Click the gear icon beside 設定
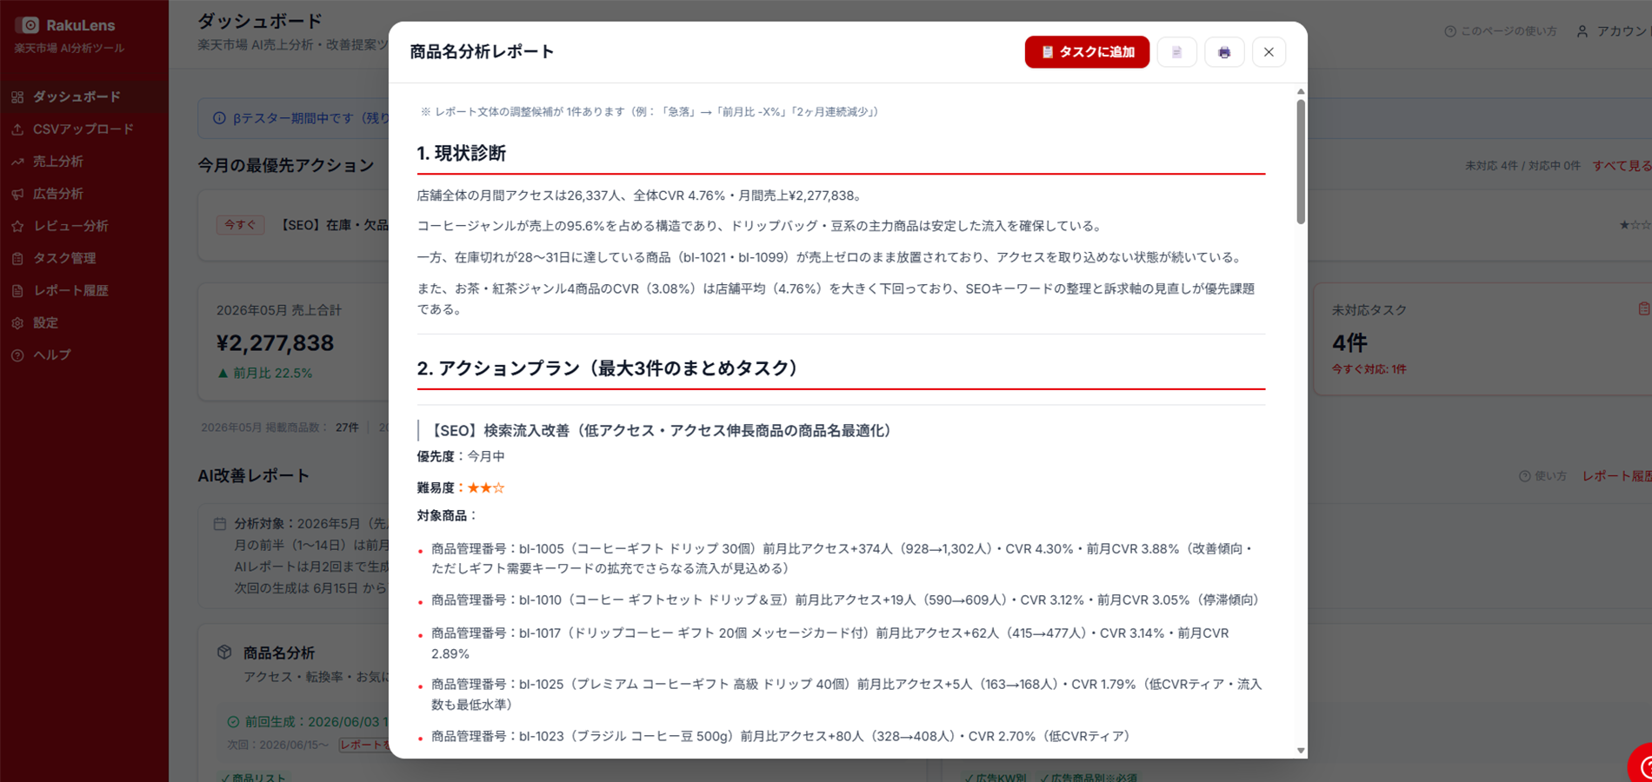 [17, 322]
